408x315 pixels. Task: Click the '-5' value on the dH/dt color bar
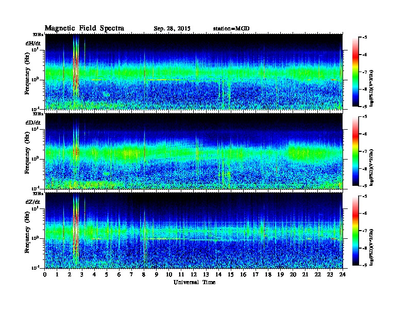pos(365,38)
